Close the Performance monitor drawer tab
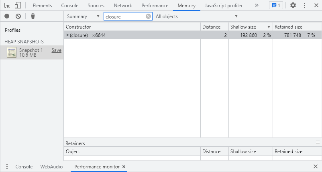The height and width of the screenshot is (172, 322). 124,167
